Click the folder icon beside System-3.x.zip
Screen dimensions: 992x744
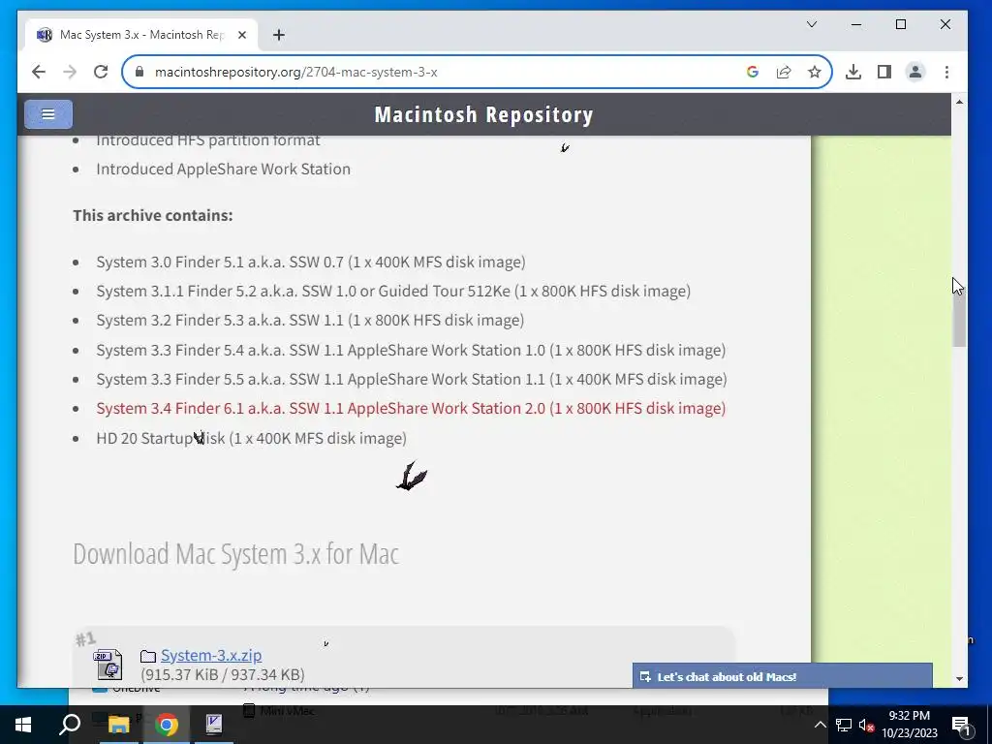coord(148,656)
